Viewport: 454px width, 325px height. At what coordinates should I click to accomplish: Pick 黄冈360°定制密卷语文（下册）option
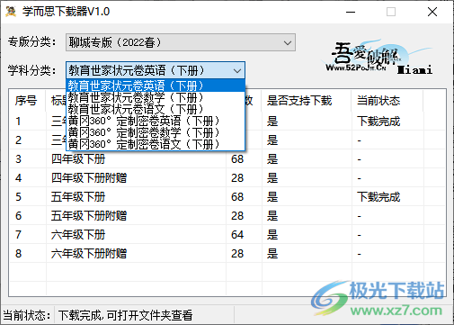[x=156, y=144]
